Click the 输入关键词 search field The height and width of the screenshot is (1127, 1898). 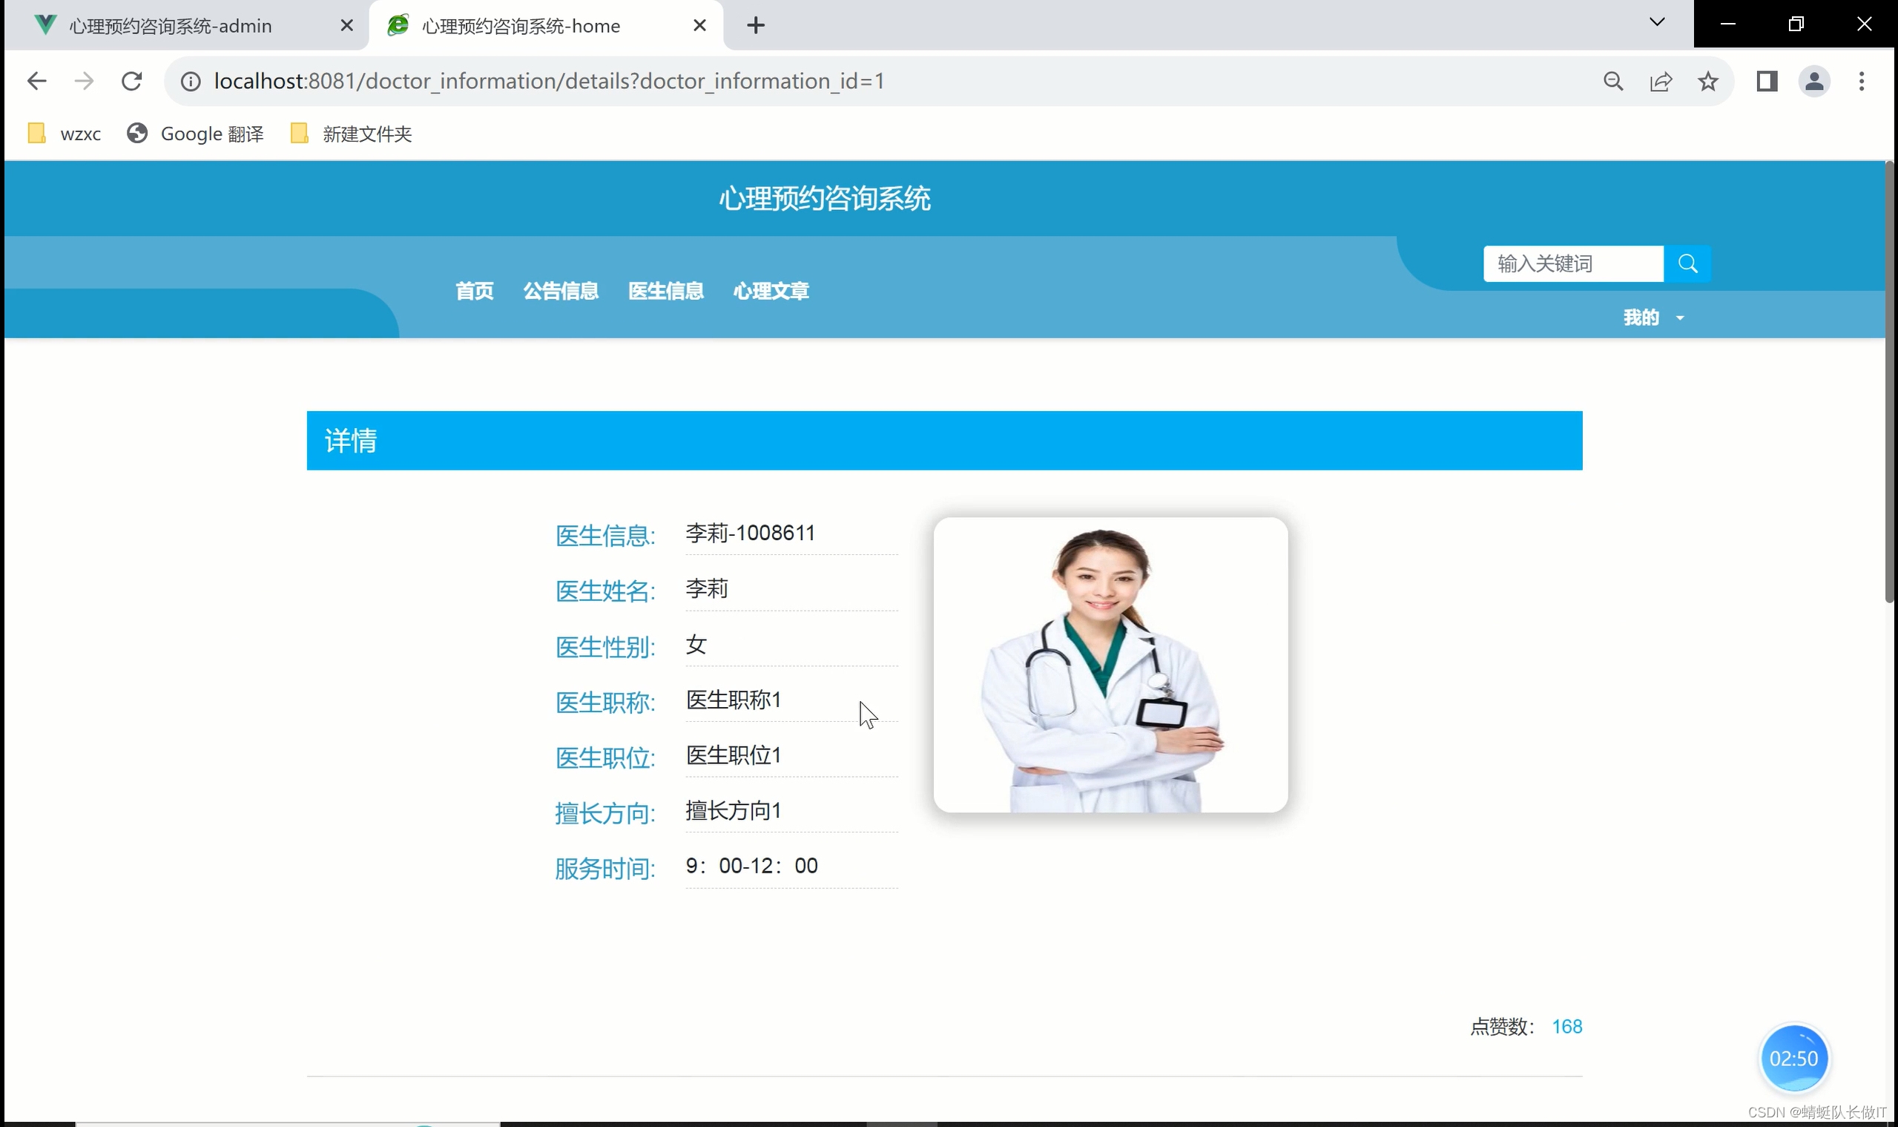(1572, 263)
